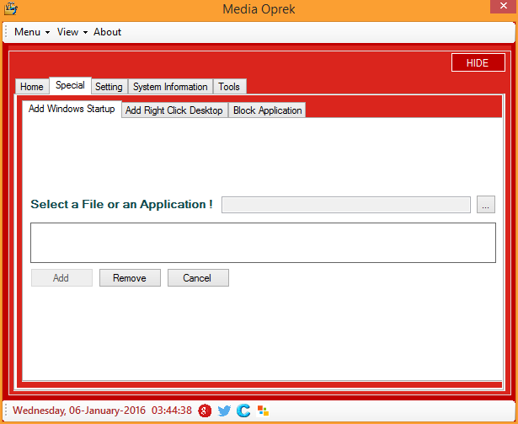Select the Special tab
518x424 pixels.
tap(70, 85)
